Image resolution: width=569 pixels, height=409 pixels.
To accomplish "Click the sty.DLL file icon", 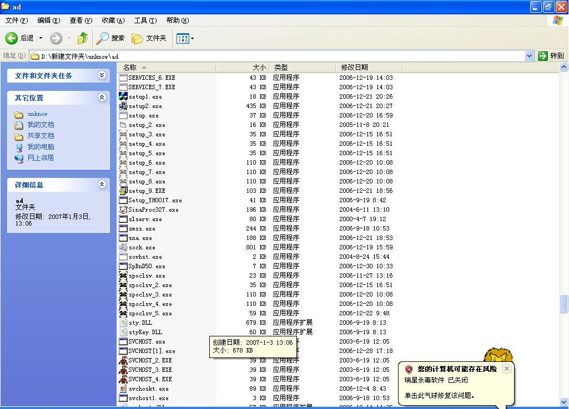I will (x=123, y=323).
